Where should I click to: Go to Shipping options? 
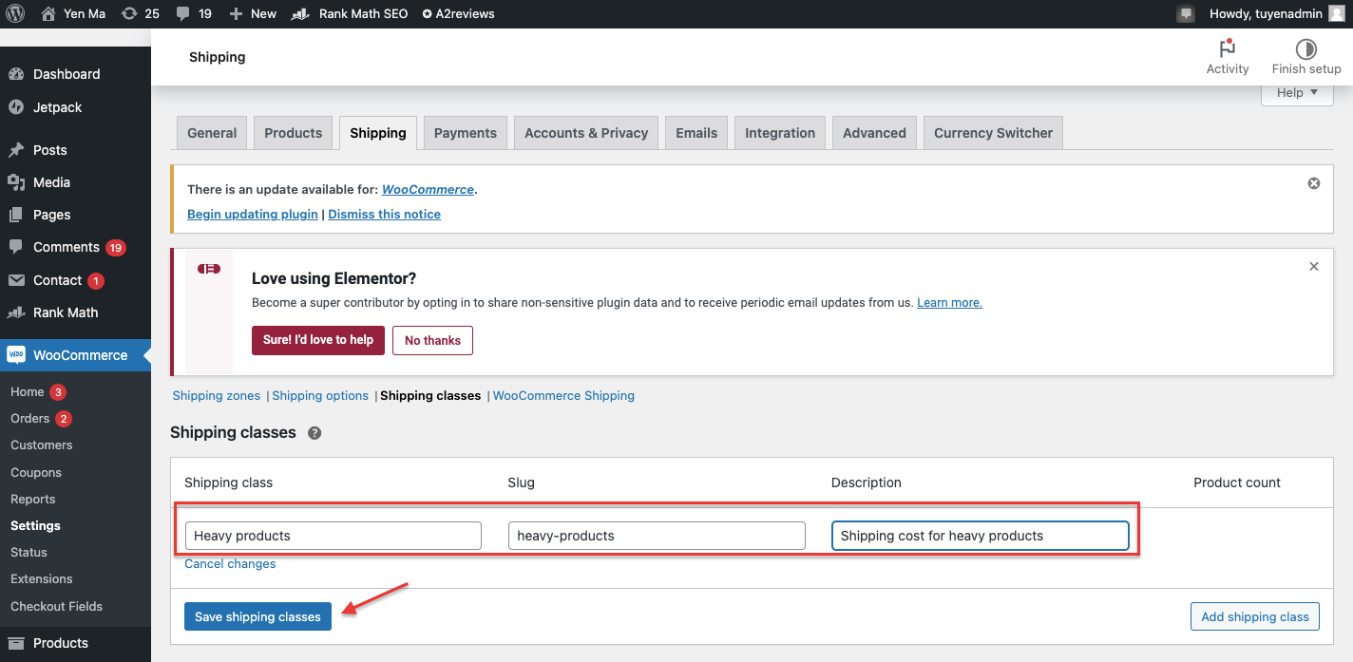(x=320, y=395)
